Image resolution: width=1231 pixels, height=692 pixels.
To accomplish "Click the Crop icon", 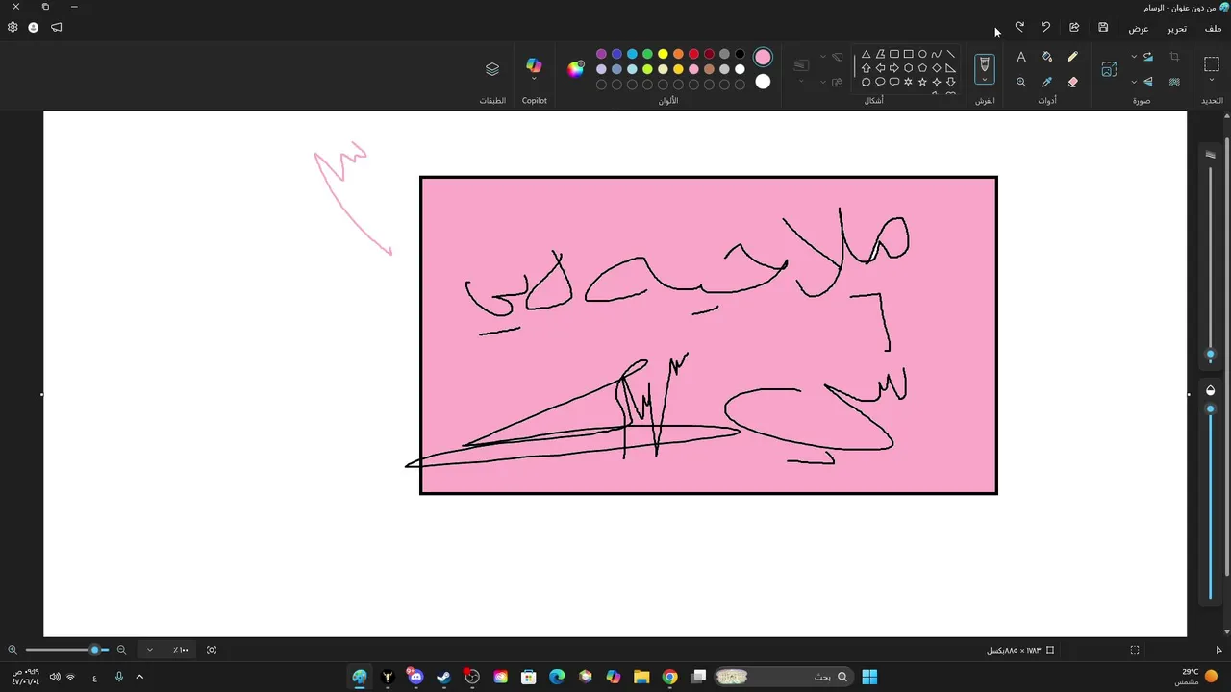I will (1174, 56).
